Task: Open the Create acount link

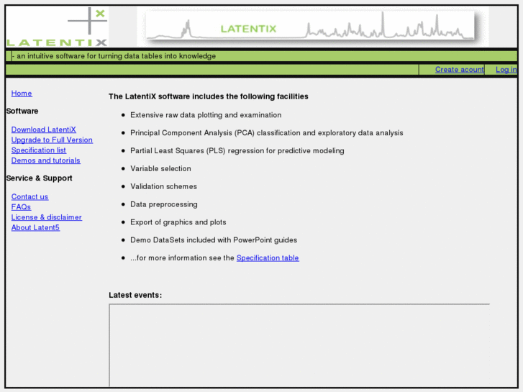Action: point(459,70)
